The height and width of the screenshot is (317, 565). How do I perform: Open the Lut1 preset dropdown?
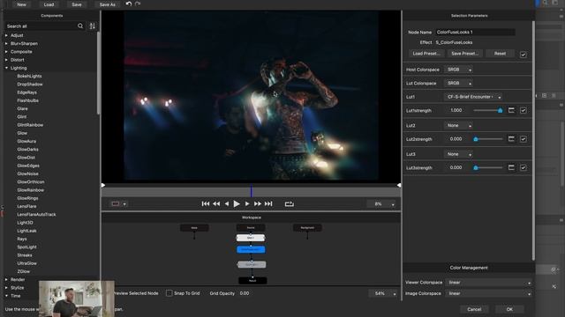point(473,97)
